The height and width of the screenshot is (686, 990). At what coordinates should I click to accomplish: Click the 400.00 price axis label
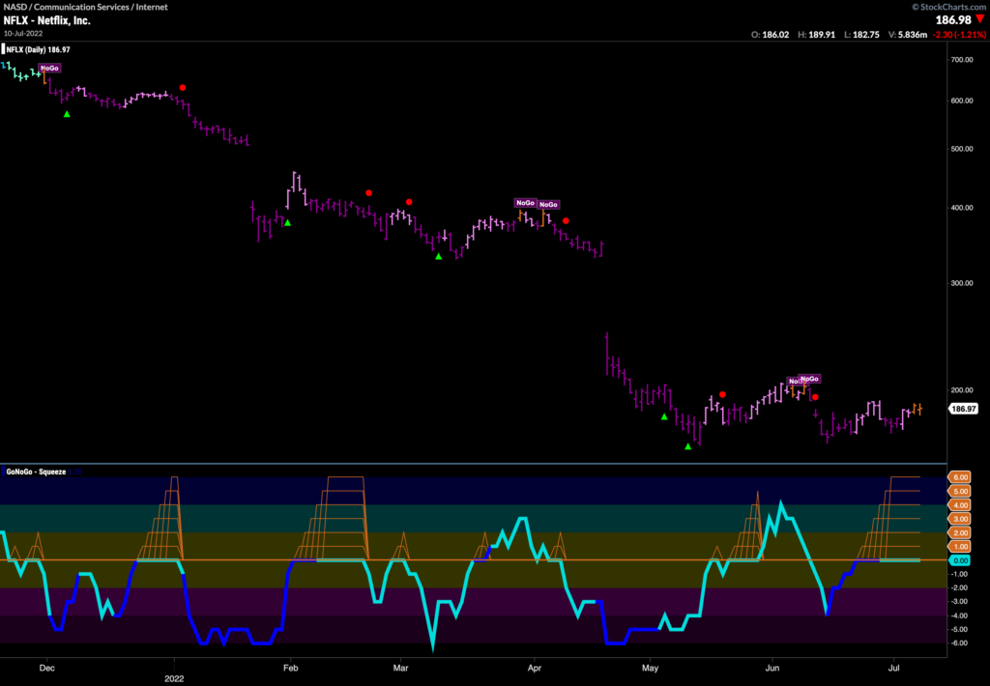pyautogui.click(x=962, y=208)
